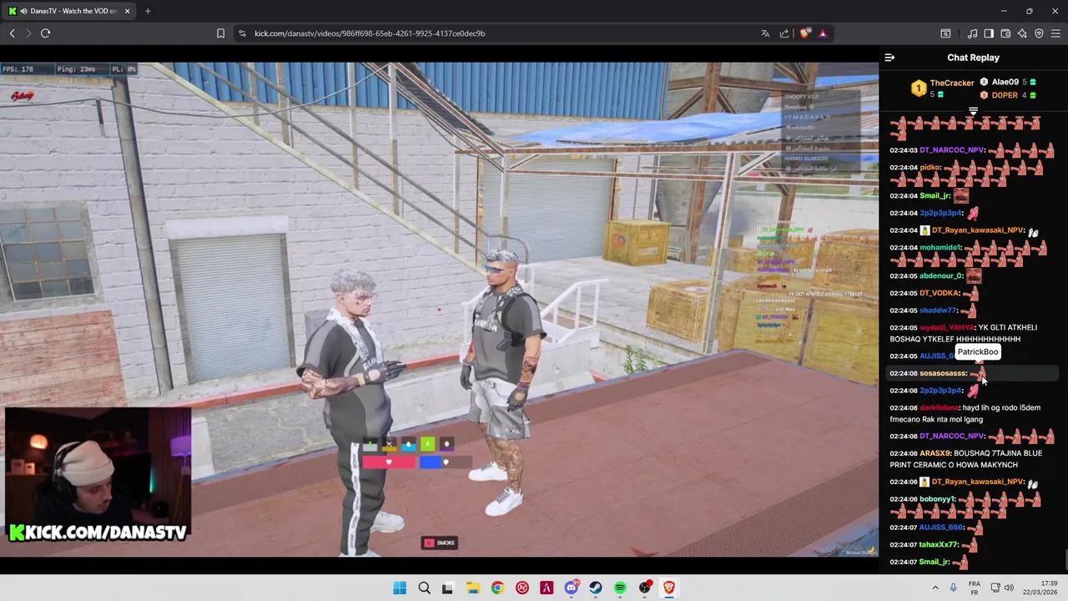Open the volume tray icon
Image resolution: width=1068 pixels, height=601 pixels.
coord(1009,588)
